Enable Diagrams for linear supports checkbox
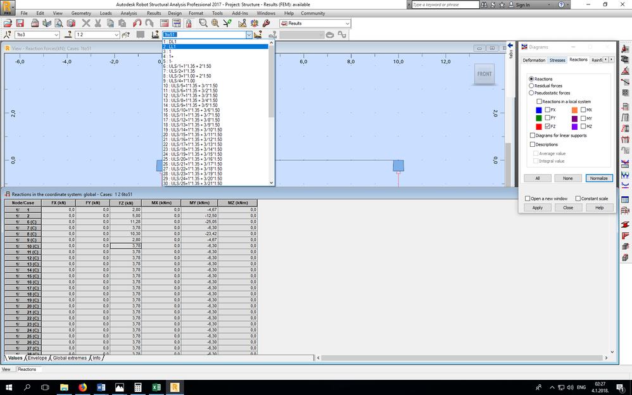Screen dimensions: 632x395 (x=533, y=135)
